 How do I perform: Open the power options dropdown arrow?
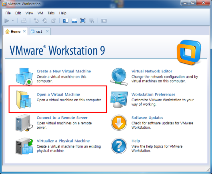coord(13,21)
